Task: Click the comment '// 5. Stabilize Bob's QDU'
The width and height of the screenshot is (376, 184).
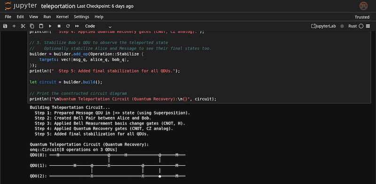Action: click(x=99, y=43)
